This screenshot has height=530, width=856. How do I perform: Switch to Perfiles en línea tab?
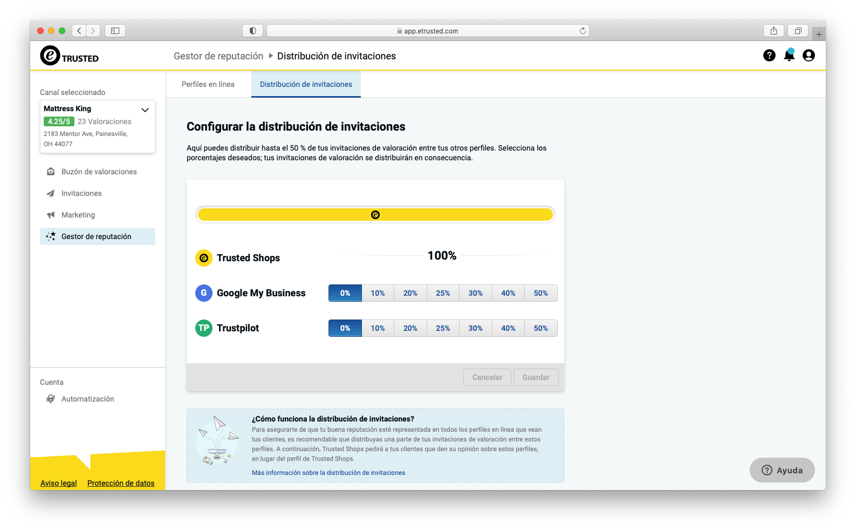[208, 84]
